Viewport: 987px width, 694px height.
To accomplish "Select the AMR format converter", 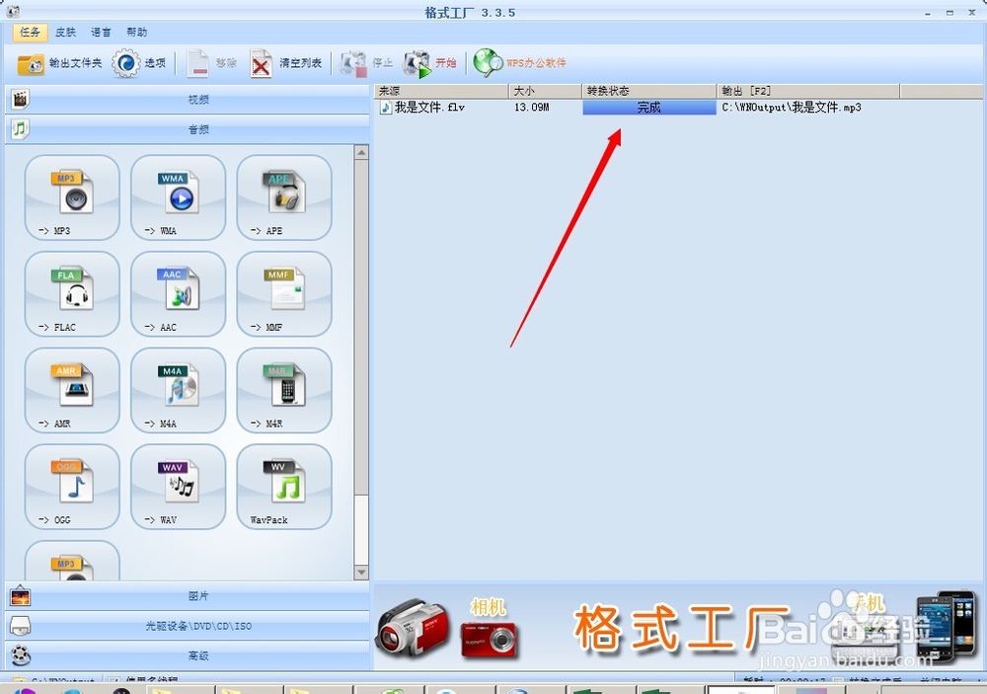I will (x=71, y=390).
